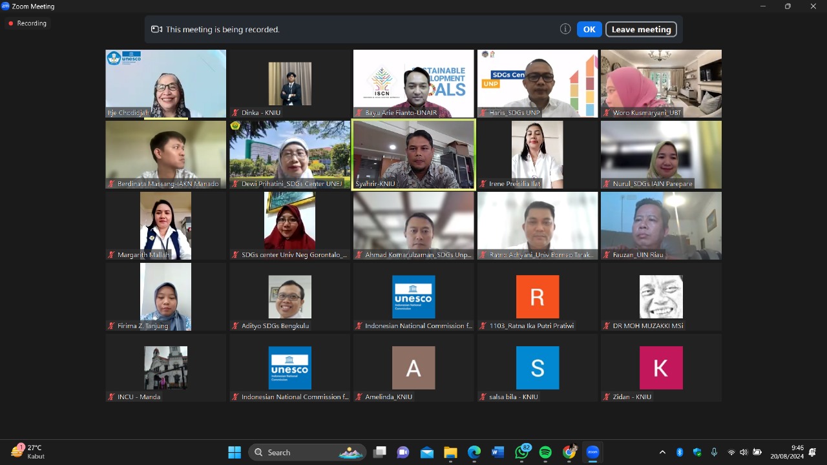Open Microsoft Word from the taskbar
Viewport: 827px width, 465px height.
tap(497, 452)
